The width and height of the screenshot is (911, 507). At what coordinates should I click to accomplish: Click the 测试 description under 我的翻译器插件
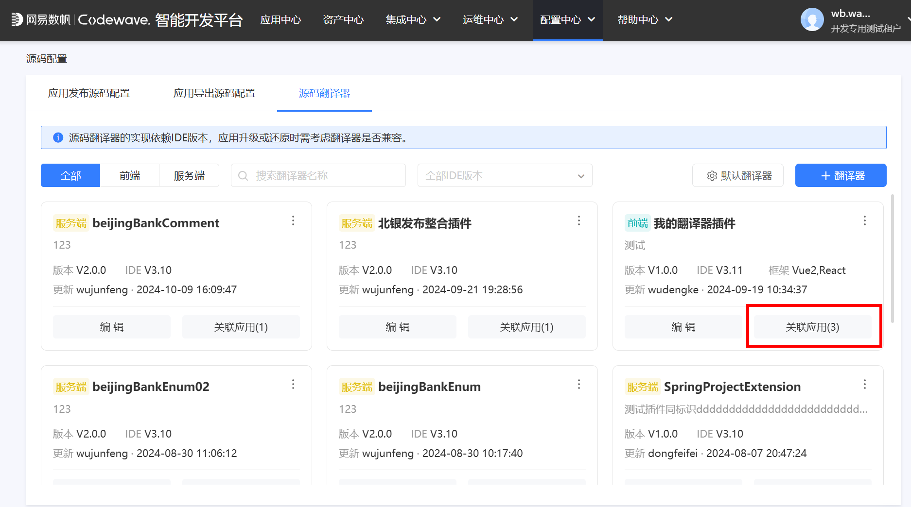[635, 246]
